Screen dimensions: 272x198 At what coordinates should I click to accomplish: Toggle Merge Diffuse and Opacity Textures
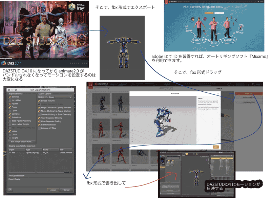click(39, 108)
